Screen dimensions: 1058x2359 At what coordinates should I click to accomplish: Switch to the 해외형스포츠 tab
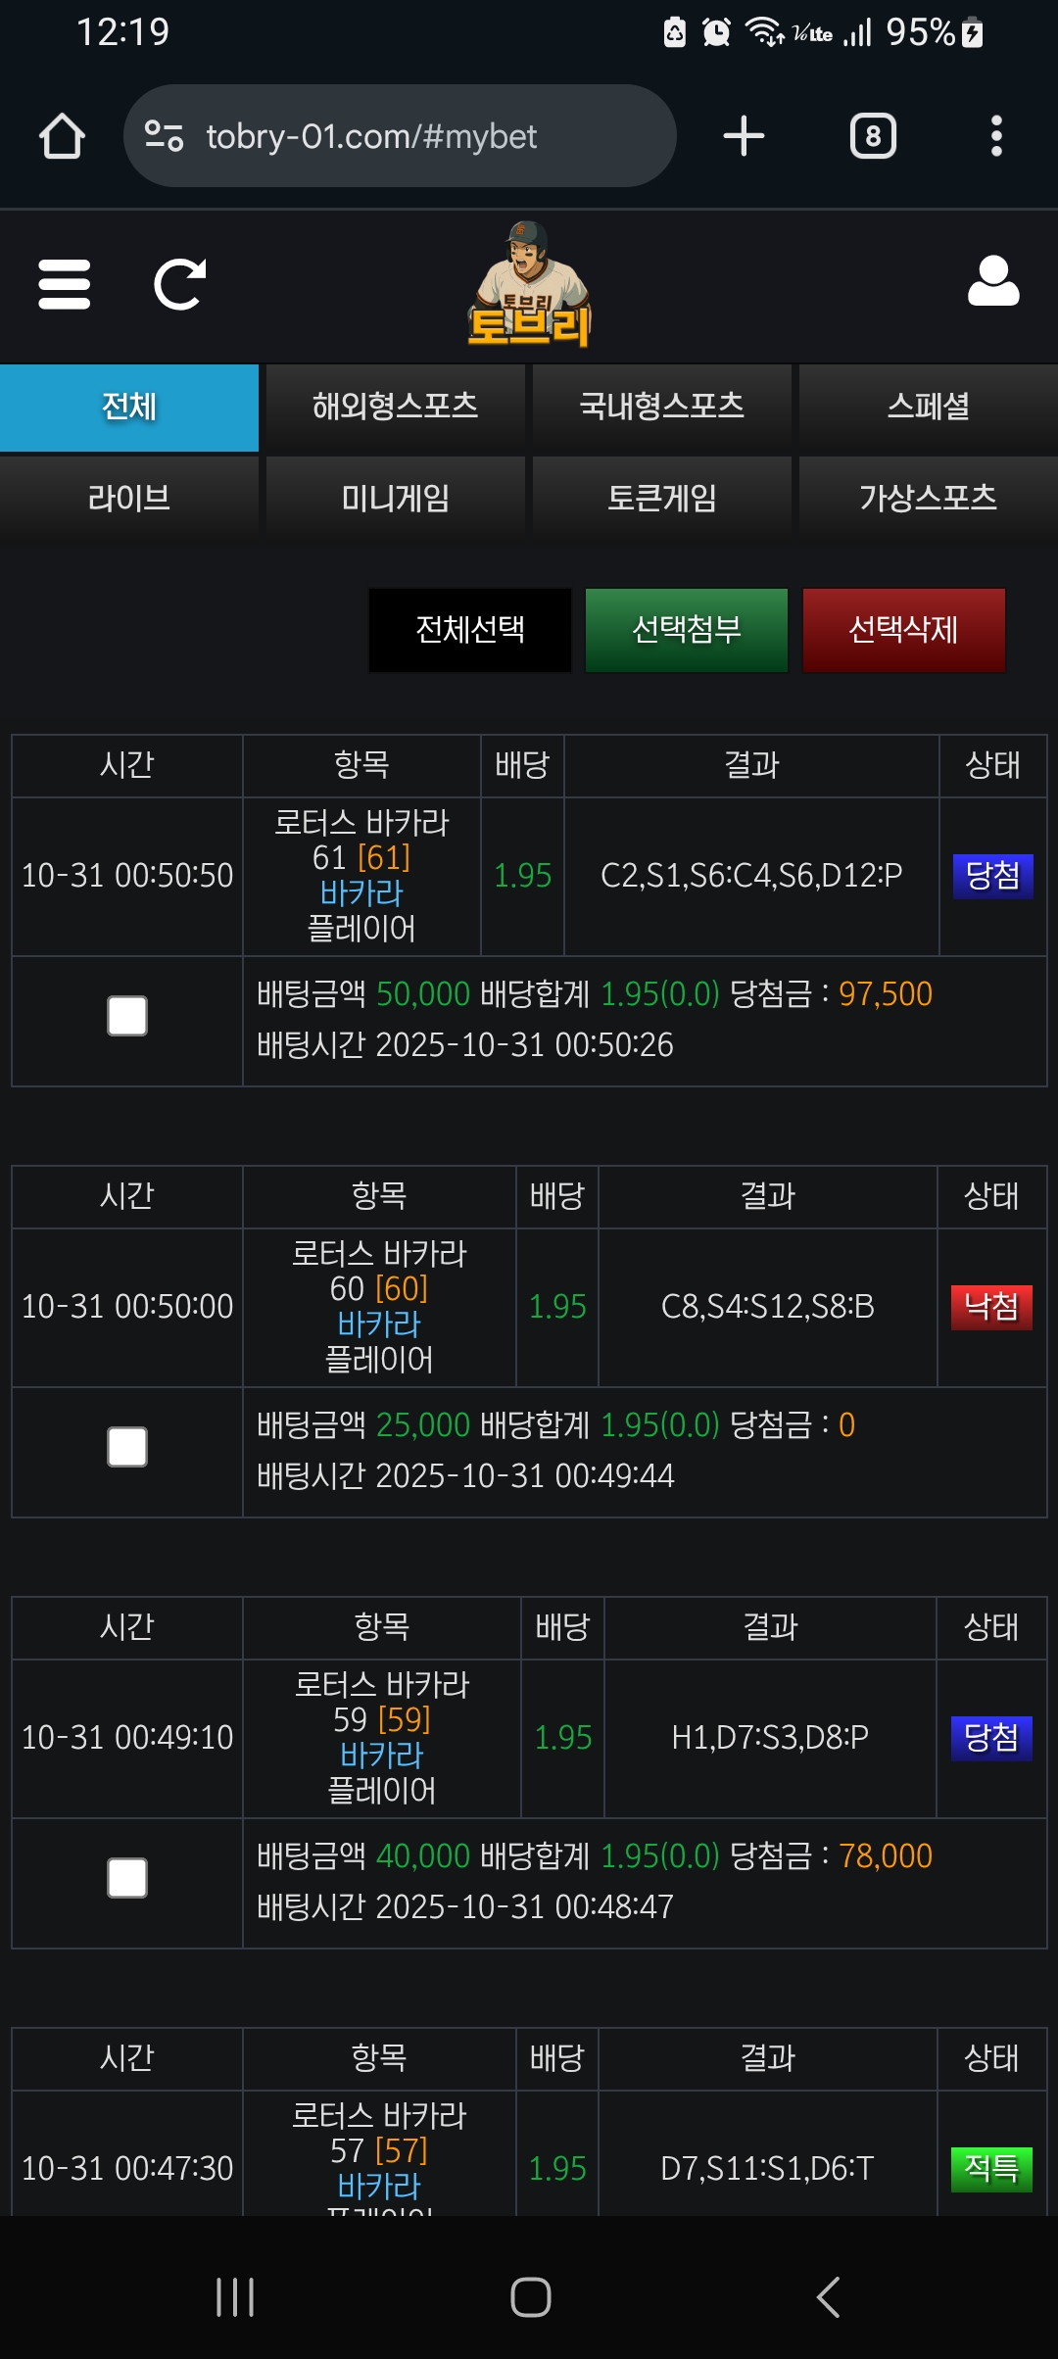(x=395, y=407)
